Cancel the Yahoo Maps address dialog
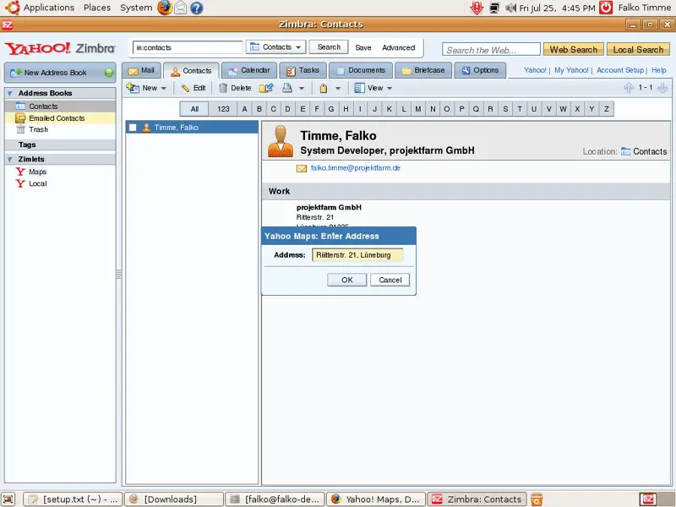Image resolution: width=676 pixels, height=507 pixels. click(390, 280)
